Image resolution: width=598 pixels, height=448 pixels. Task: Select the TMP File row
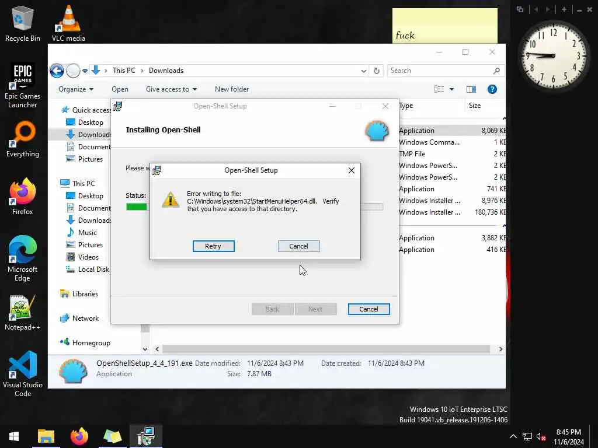tap(453, 154)
